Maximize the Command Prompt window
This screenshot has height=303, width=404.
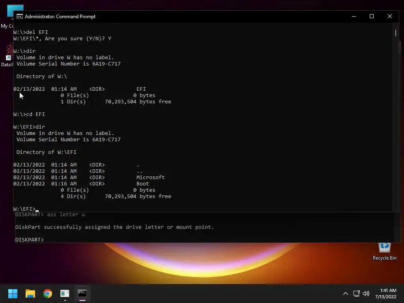coord(372,16)
